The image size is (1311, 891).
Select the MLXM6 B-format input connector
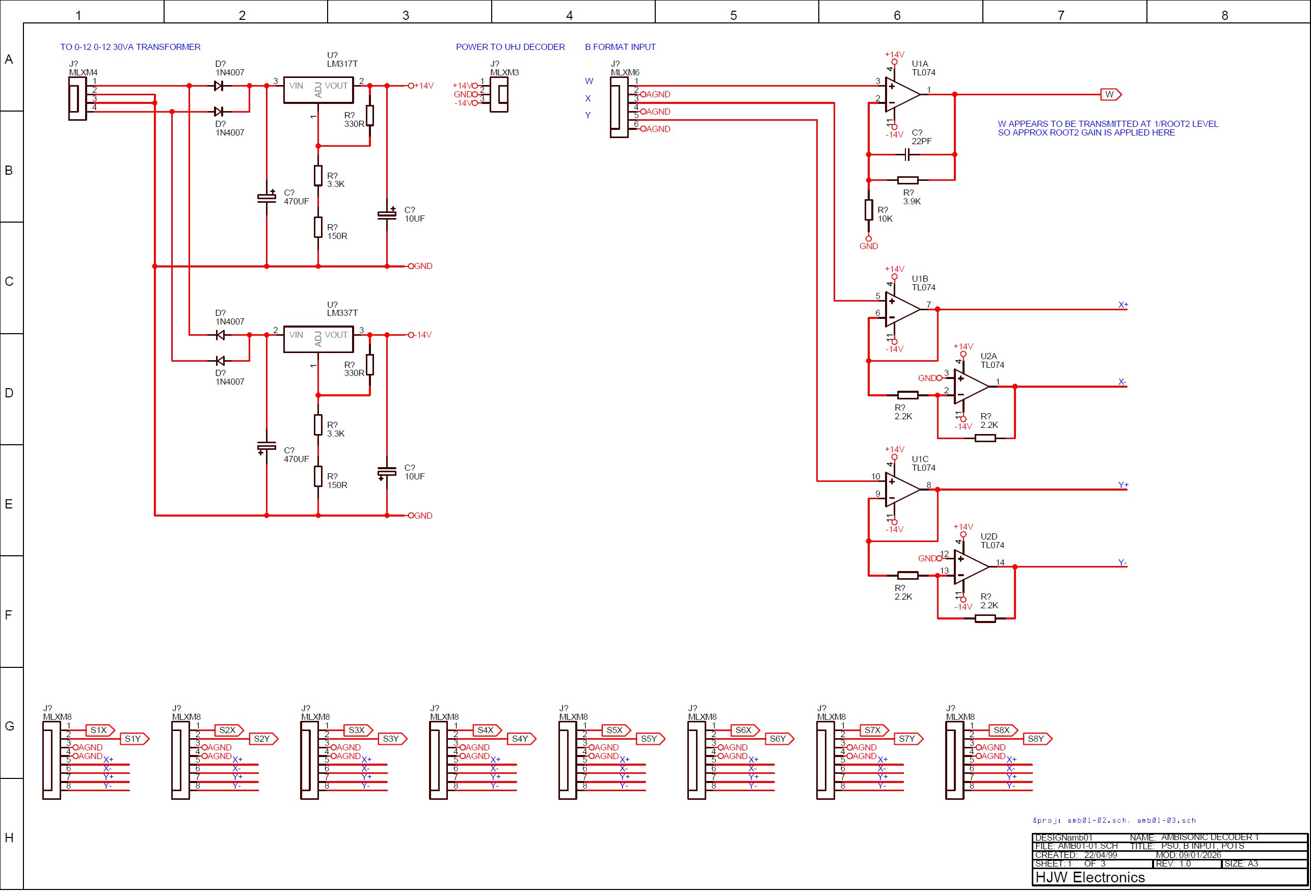pyautogui.click(x=619, y=107)
